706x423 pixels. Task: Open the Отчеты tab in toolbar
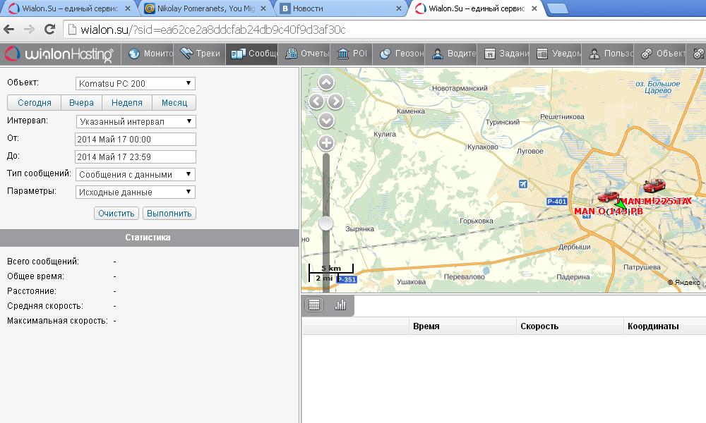coord(307,54)
